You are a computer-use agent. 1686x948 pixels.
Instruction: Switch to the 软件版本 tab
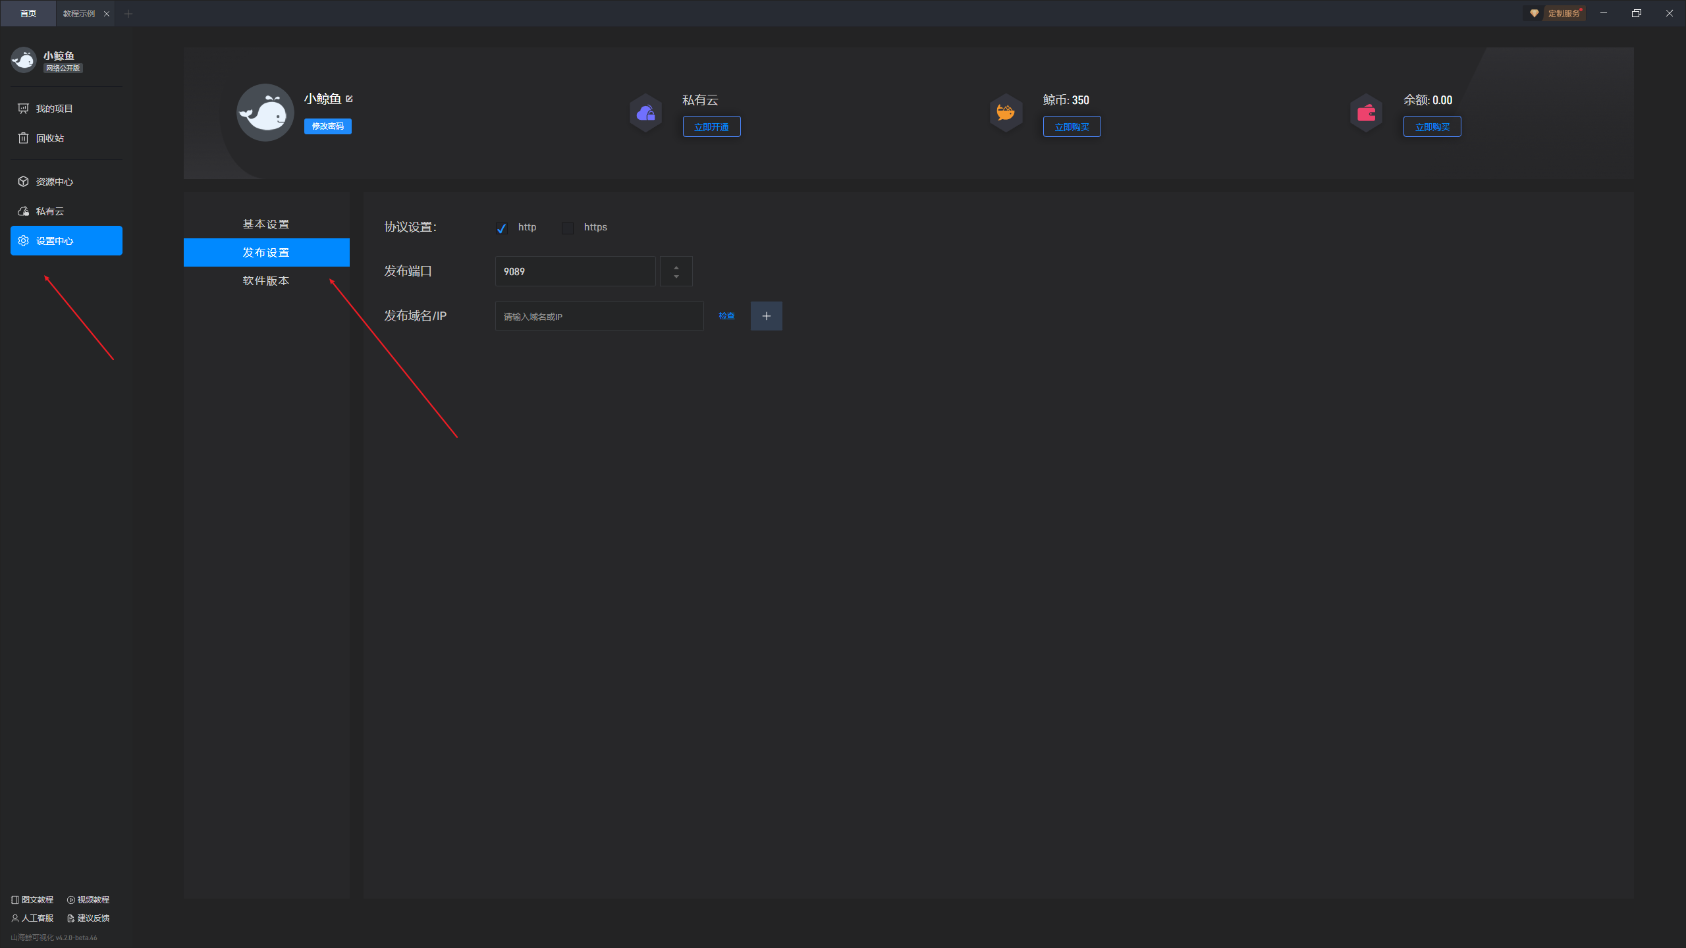click(x=266, y=280)
